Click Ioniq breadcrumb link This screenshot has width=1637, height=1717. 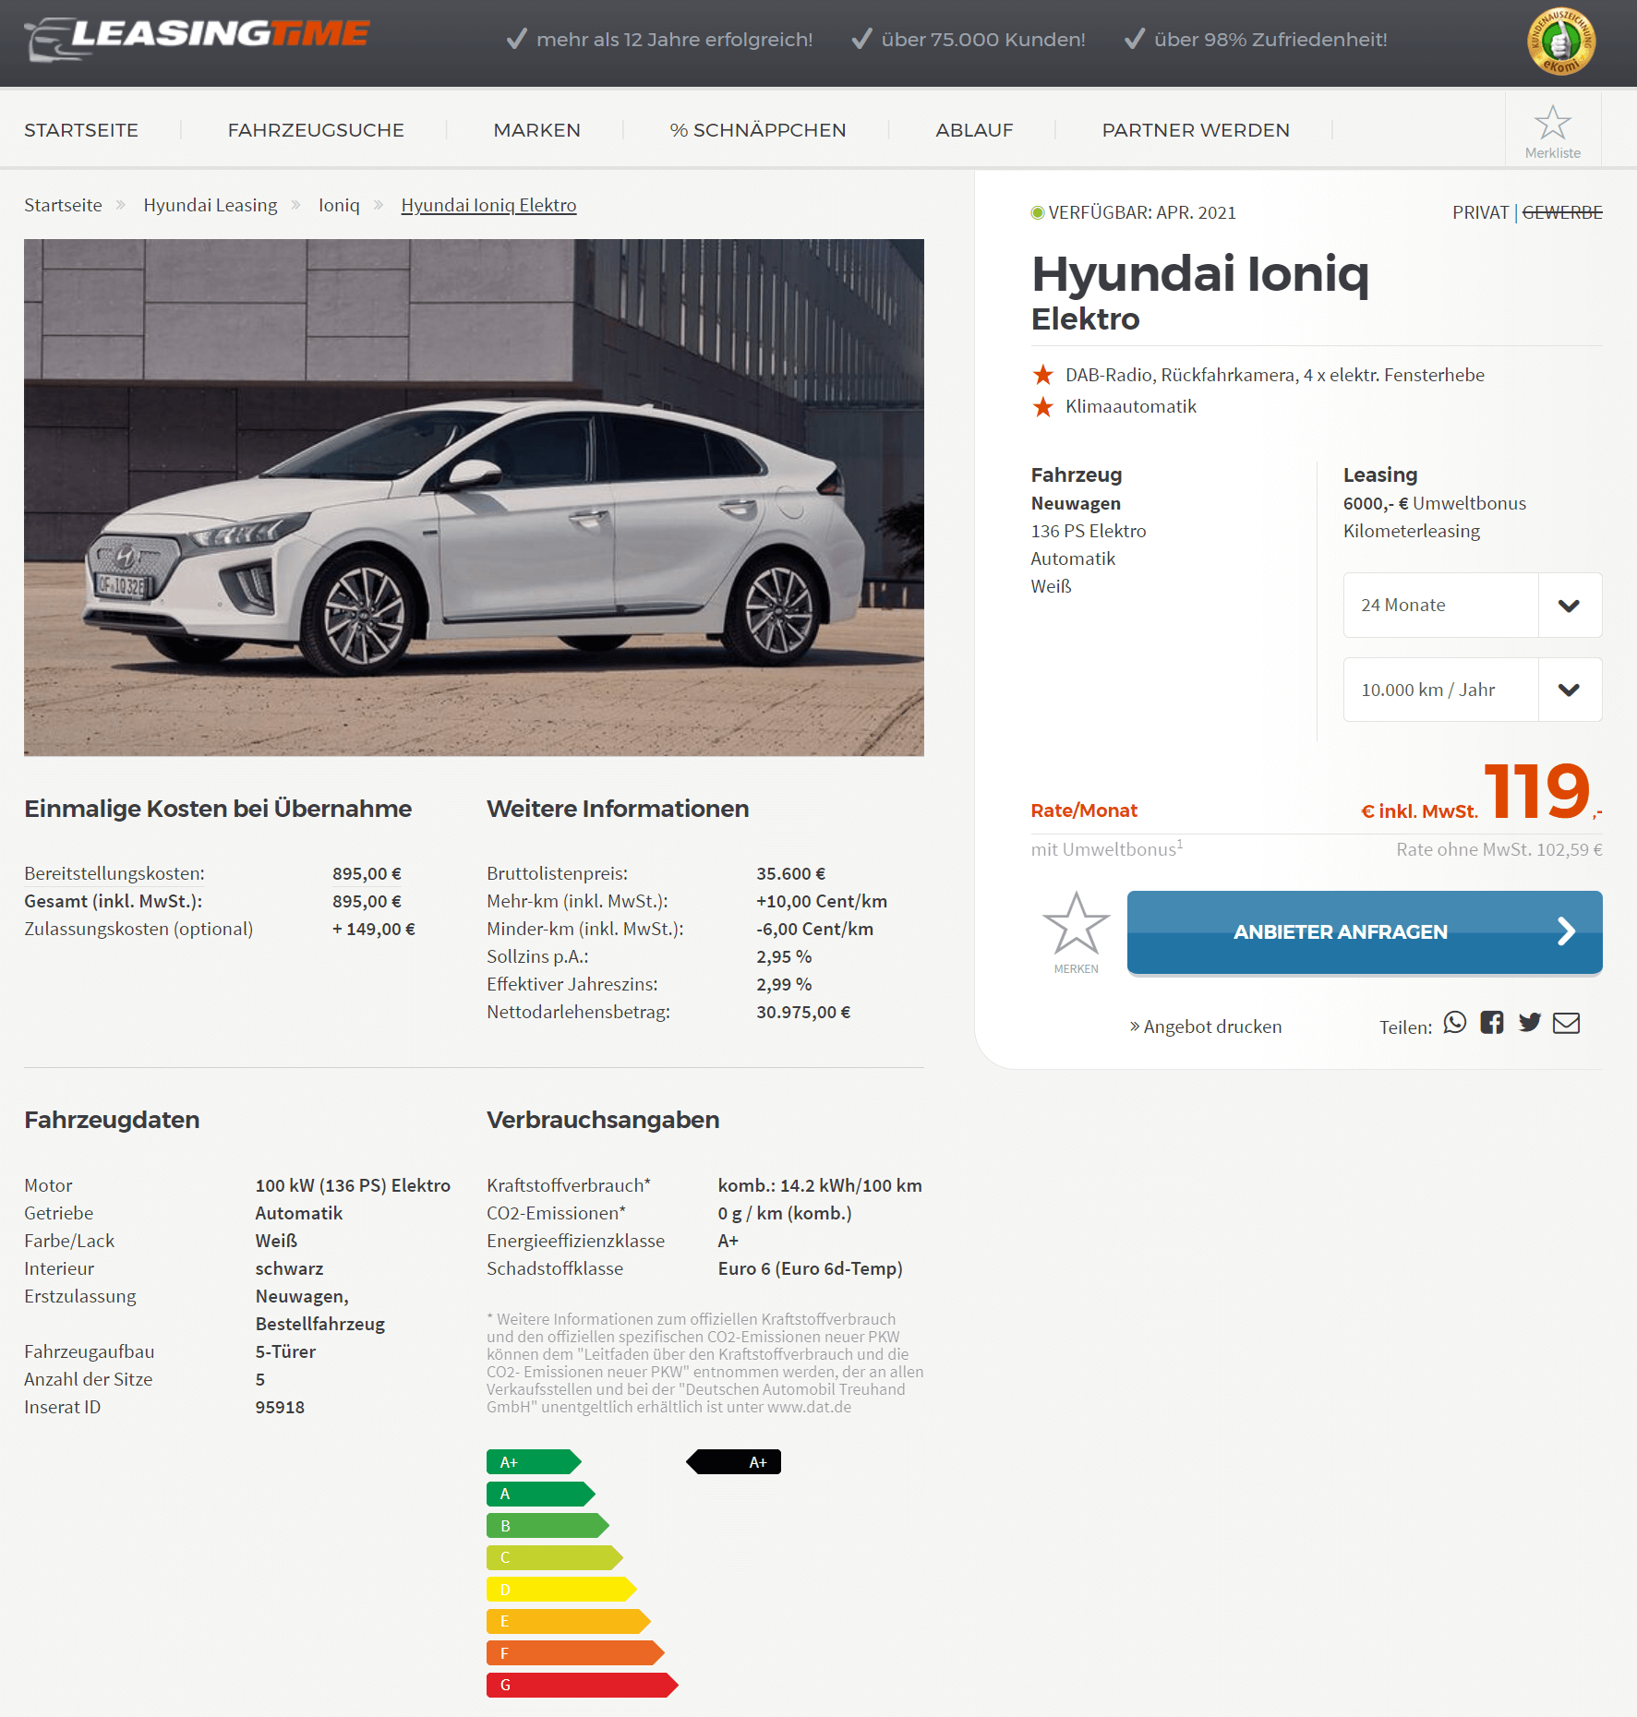339,205
